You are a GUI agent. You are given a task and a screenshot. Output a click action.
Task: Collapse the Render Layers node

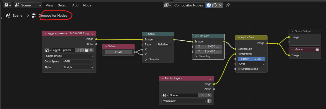coord(162,79)
